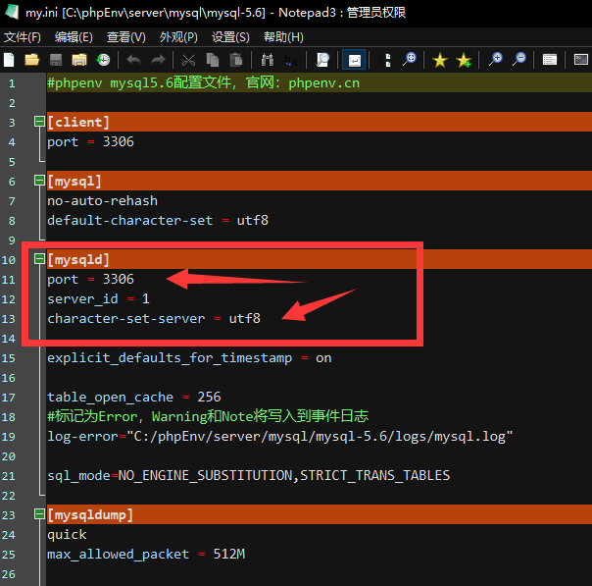Click the 'table_open_cache = 256' line
592x586 pixels.
pos(134,397)
